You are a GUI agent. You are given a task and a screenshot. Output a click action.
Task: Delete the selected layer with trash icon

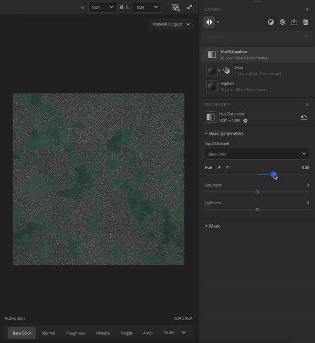pyautogui.click(x=306, y=22)
